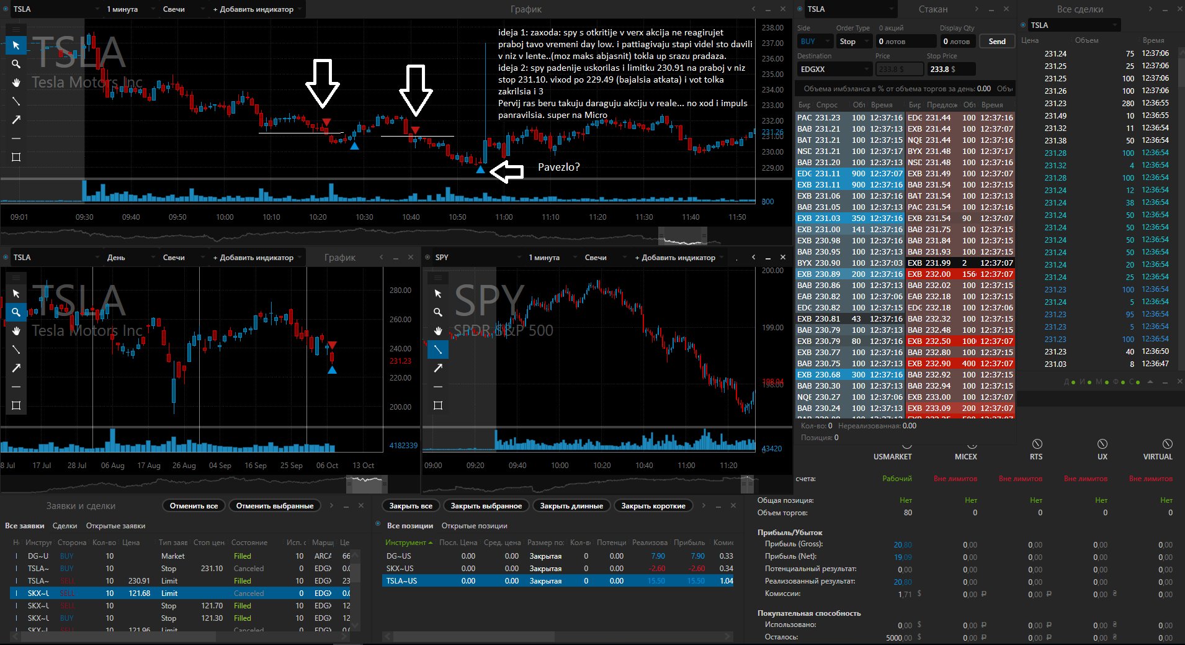Click 'Отменить все' button
Image resolution: width=1185 pixels, height=645 pixels.
[194, 506]
